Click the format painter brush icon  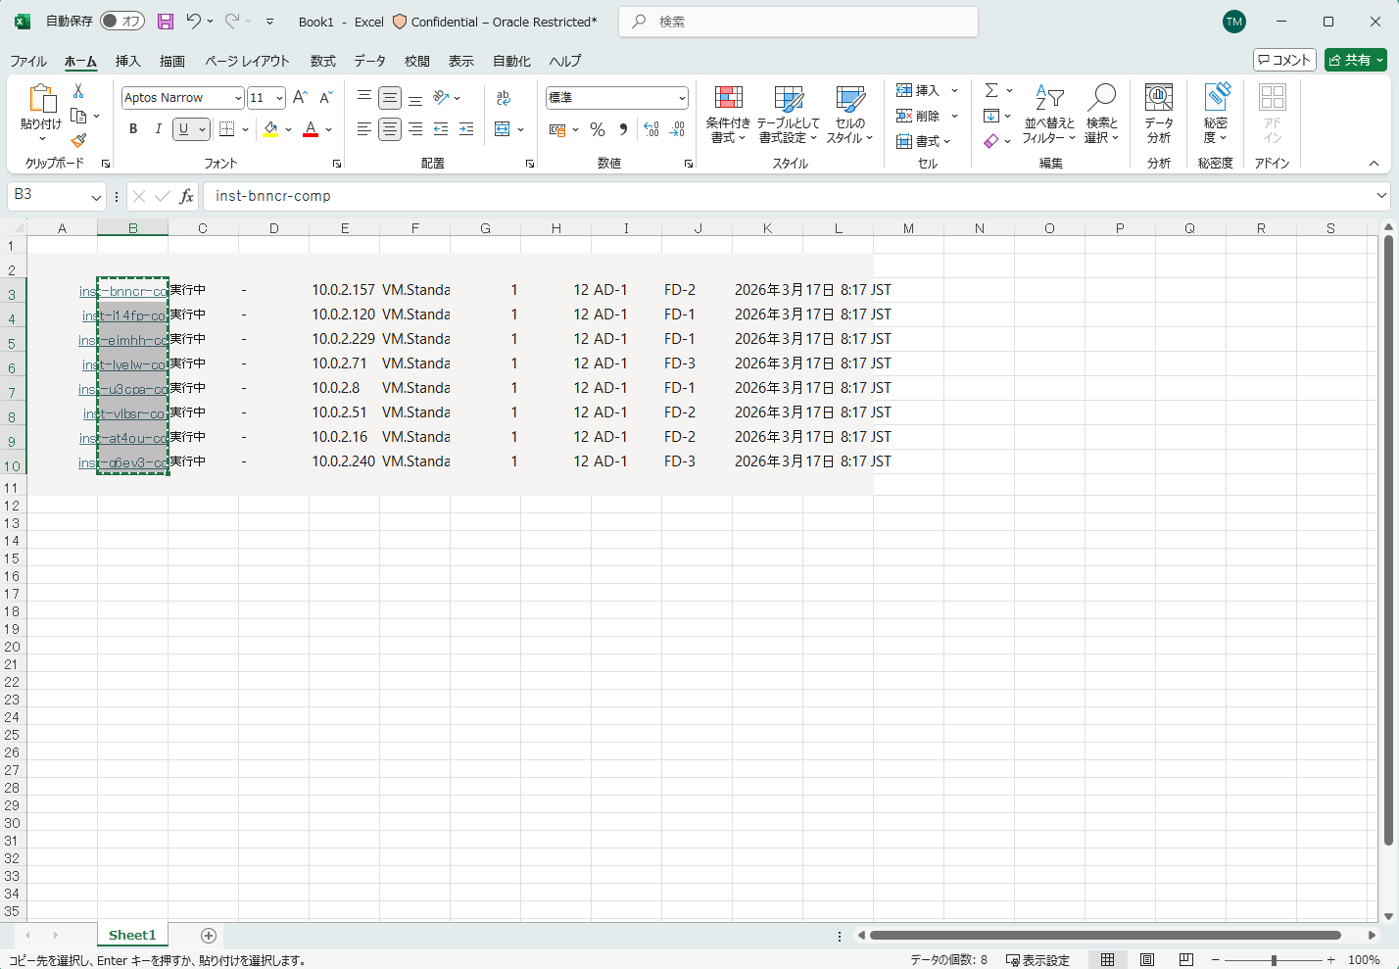[x=78, y=141]
